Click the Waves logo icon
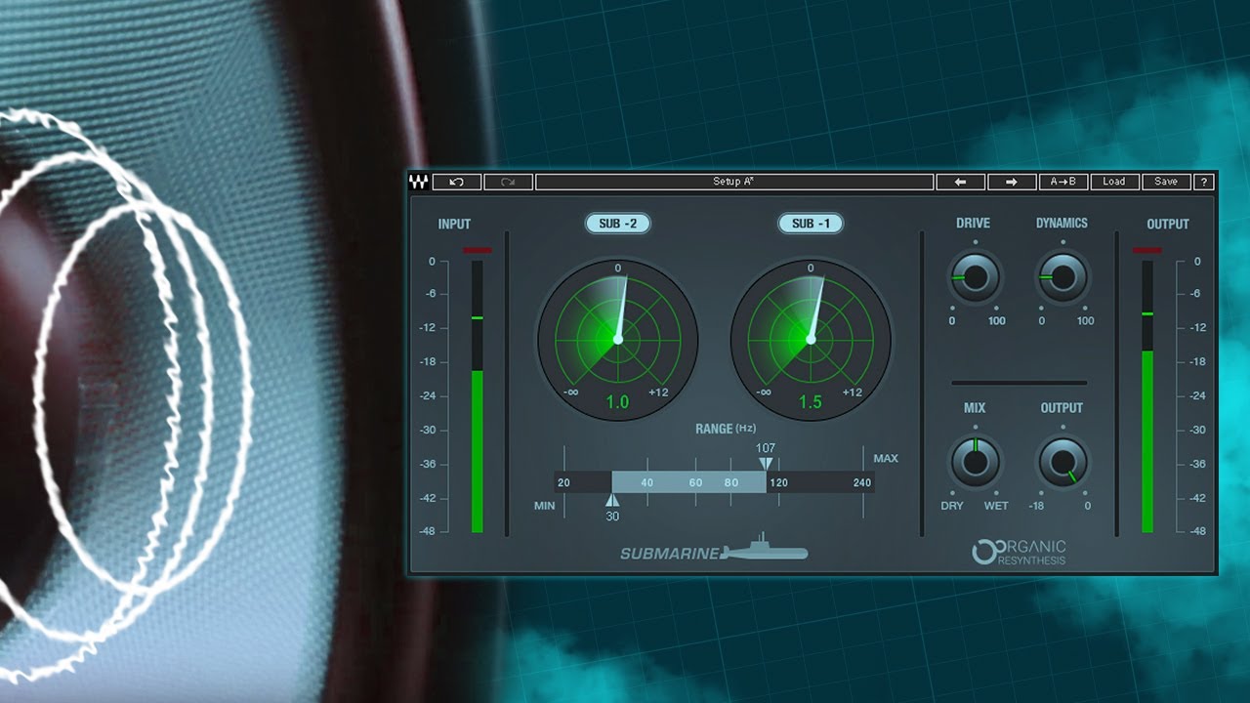1250x703 pixels. pyautogui.click(x=418, y=182)
